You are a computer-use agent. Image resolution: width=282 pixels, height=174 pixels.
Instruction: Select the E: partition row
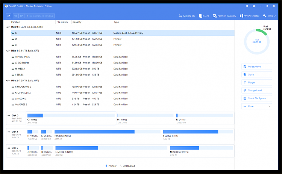click(123, 45)
